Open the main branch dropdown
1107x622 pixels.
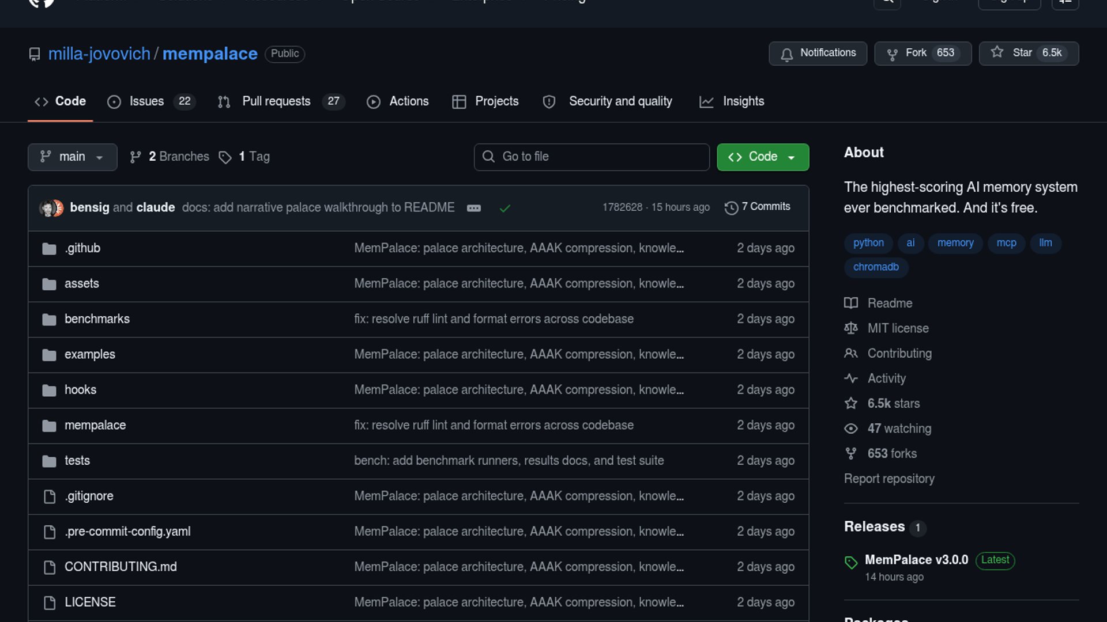tap(72, 157)
